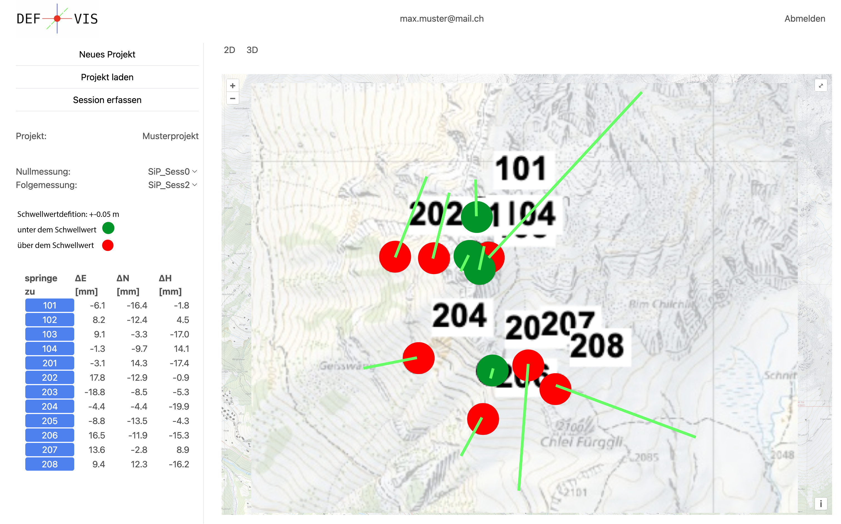Viewport: 841px width, 524px height.
Task: Click ΔN [mm] column header
Action: (x=128, y=285)
